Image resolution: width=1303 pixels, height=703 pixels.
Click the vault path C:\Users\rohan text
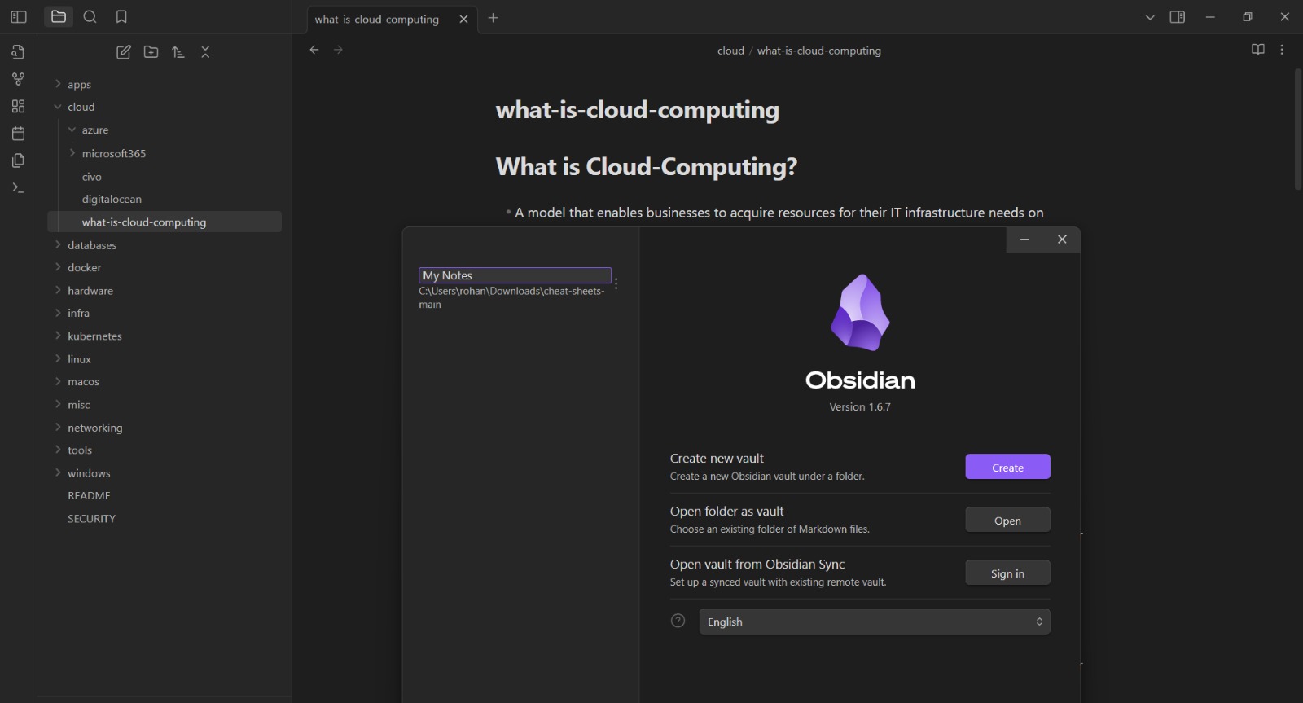511,297
